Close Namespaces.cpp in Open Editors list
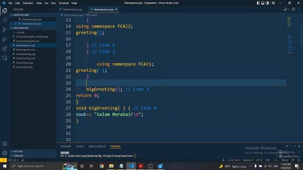The width and height of the screenshot is (303, 170). (x=16, y=24)
